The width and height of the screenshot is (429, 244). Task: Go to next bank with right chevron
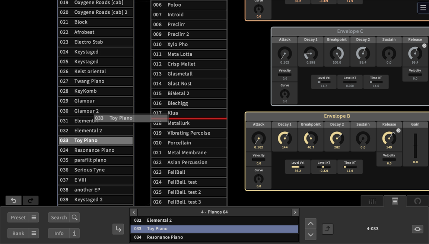295,212
